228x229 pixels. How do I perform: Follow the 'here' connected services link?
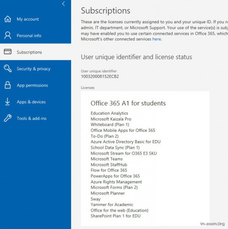point(157,39)
